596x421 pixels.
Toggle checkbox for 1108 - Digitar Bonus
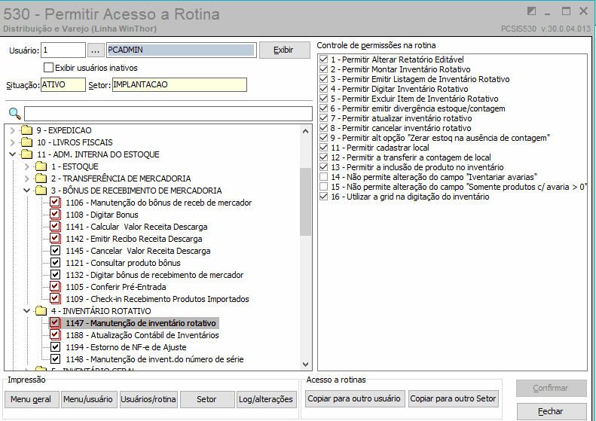(x=55, y=215)
